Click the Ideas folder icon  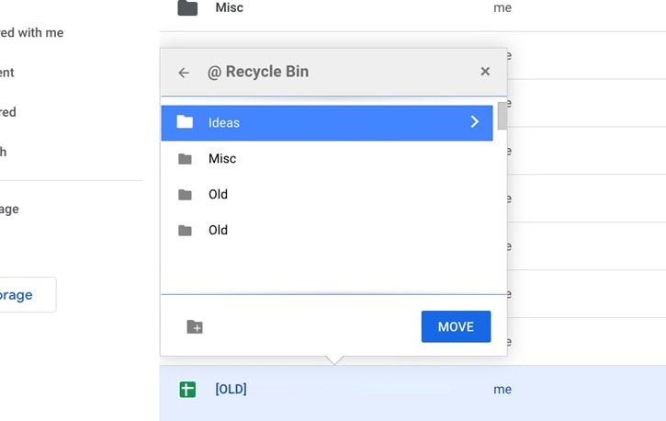point(185,122)
